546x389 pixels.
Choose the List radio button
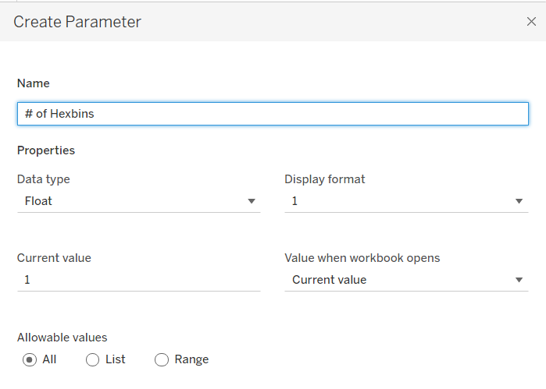92,359
